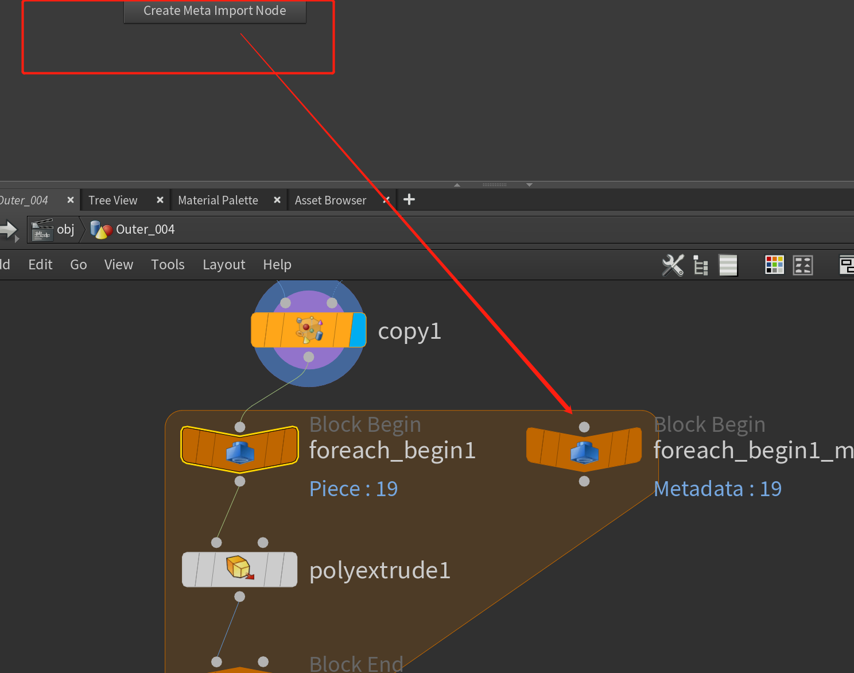Select the polyextrude1 node icon

239,569
